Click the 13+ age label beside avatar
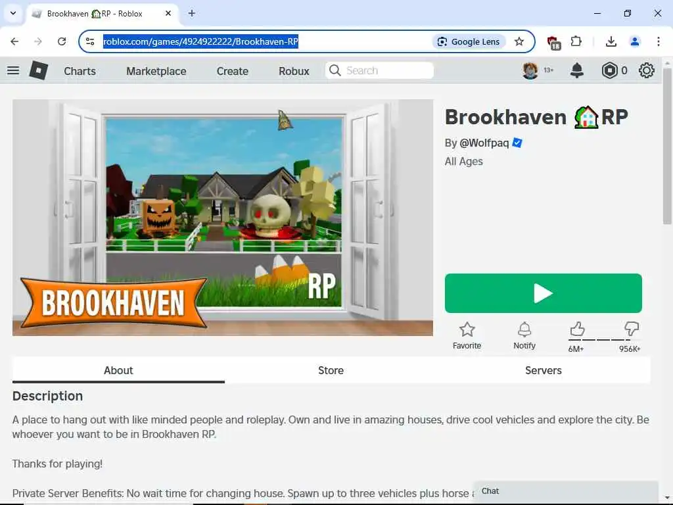The height and width of the screenshot is (505, 673). 549,70
